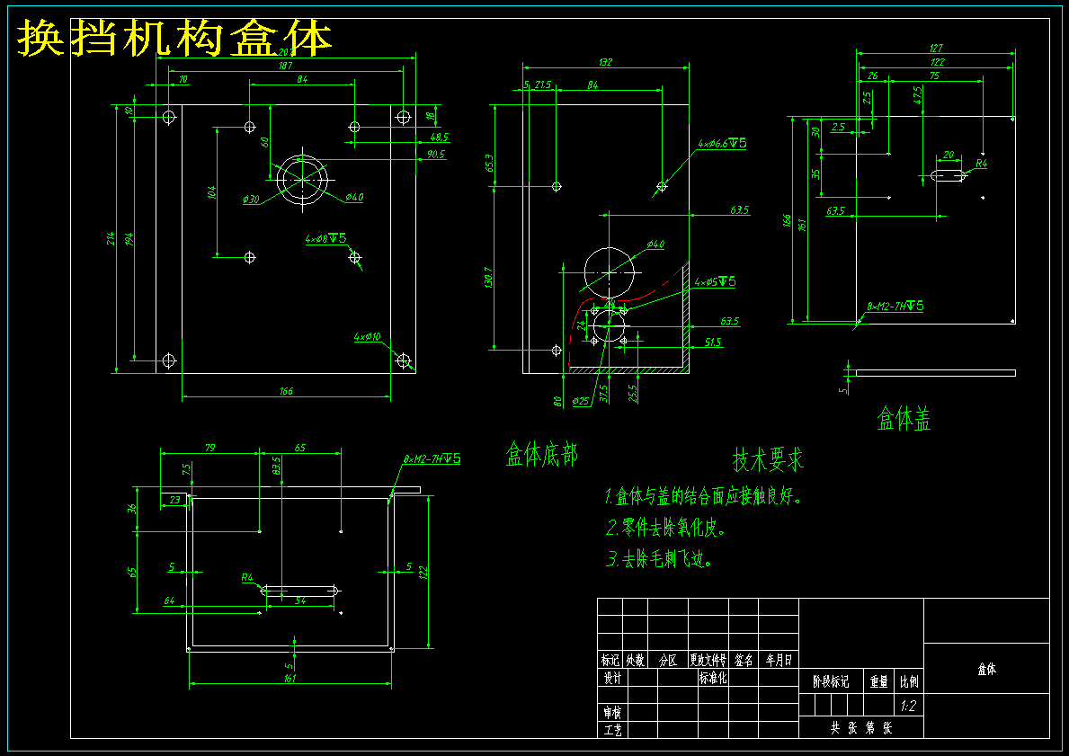Click note '2.零件去除氧化皮。'
The image size is (1069, 756).
coord(666,528)
